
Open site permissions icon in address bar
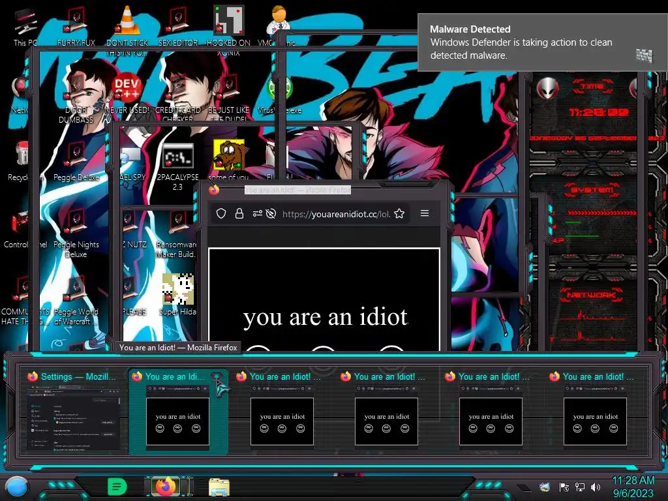(257, 213)
